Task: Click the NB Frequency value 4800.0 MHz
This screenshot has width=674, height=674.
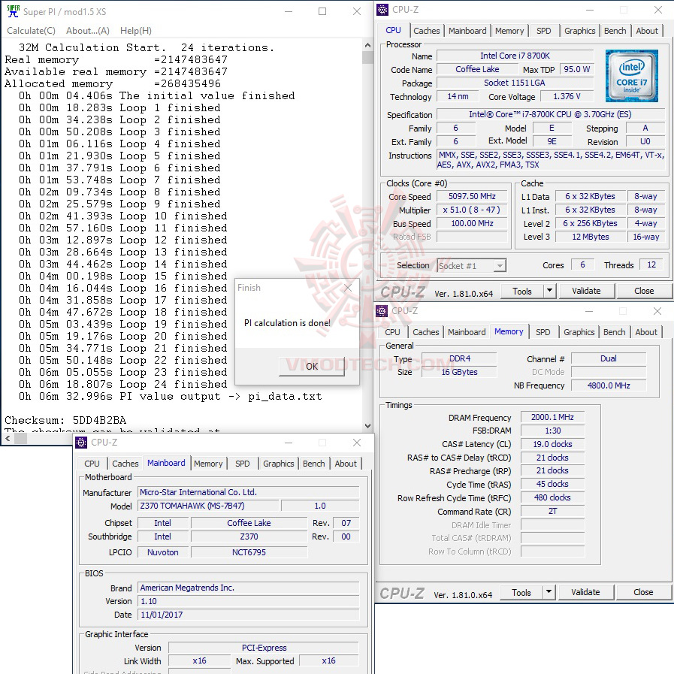Action: 608,385
